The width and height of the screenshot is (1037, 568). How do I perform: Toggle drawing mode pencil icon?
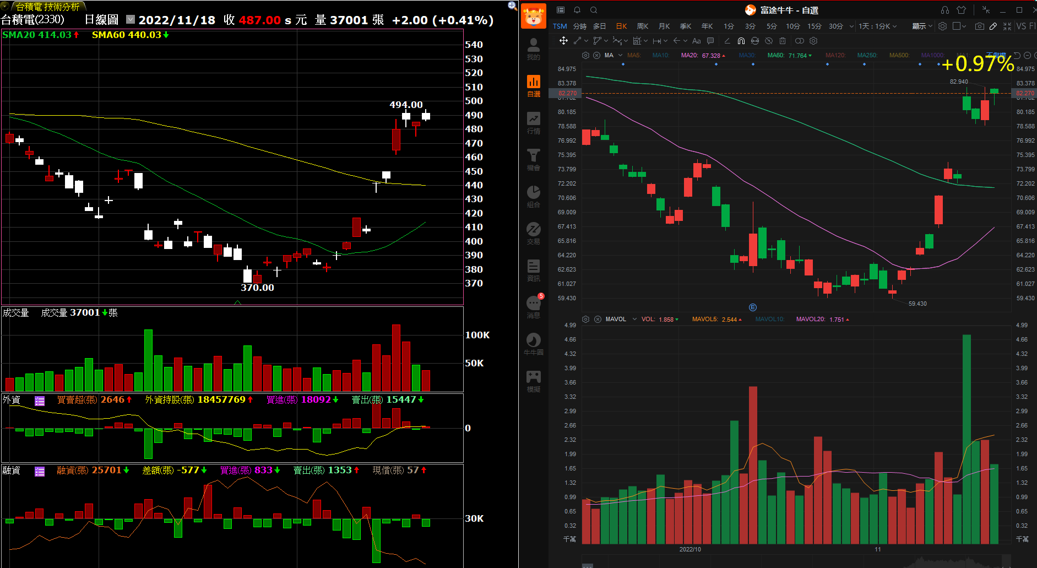pos(993,26)
